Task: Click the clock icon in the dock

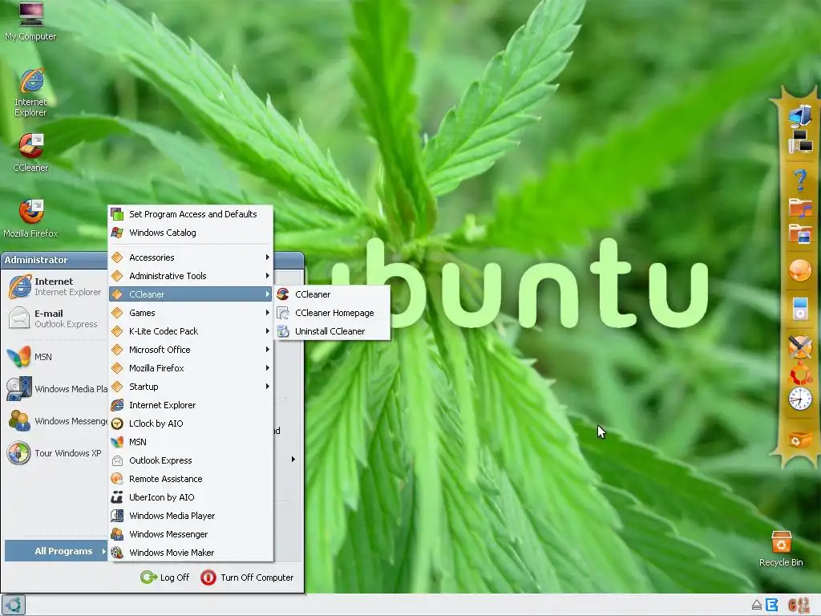Action: click(x=799, y=399)
